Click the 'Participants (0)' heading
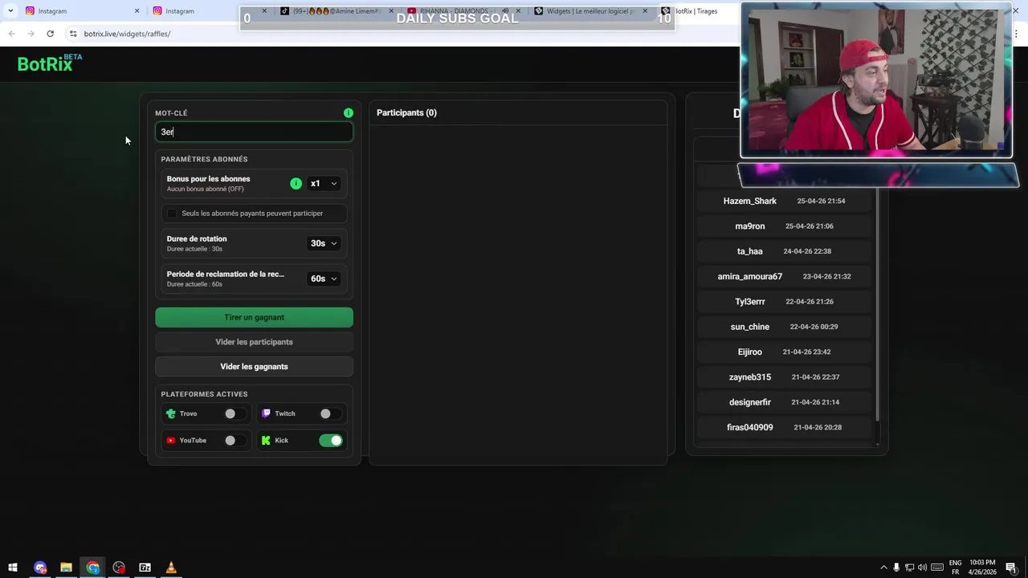The width and height of the screenshot is (1028, 578). (406, 113)
